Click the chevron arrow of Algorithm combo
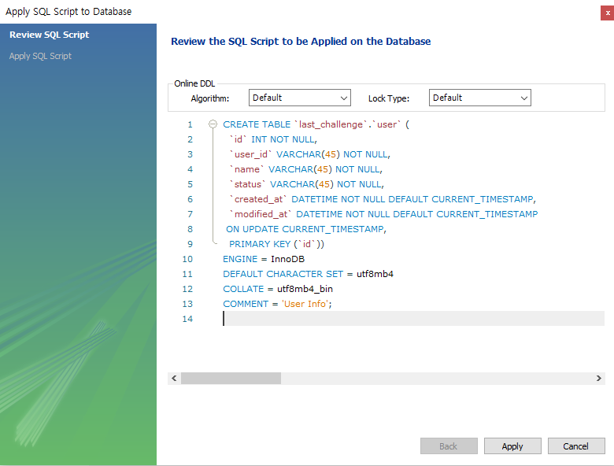This screenshot has width=614, height=466. (344, 98)
